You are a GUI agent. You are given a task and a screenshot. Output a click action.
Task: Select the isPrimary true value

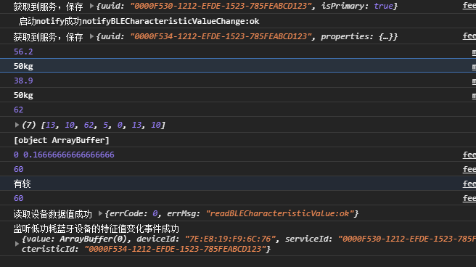pos(383,6)
